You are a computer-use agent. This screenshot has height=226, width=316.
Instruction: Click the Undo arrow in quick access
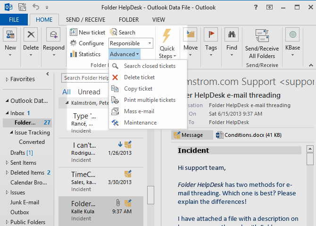point(36,7)
